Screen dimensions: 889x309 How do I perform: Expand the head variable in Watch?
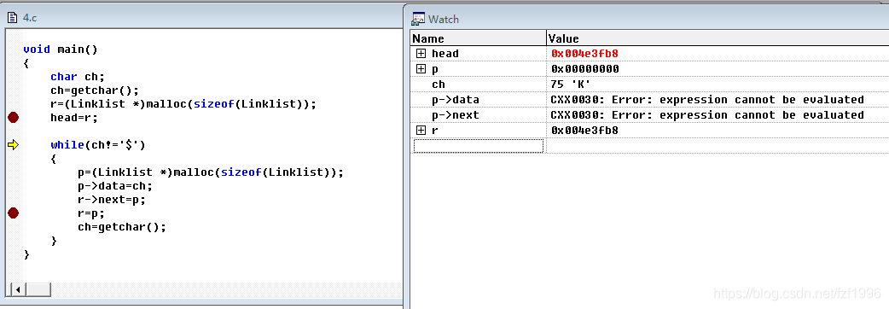coord(421,53)
